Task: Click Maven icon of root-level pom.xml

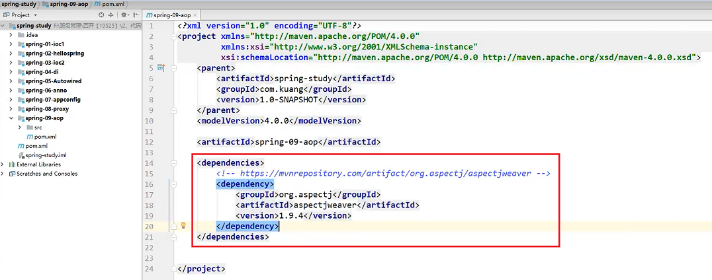Action: (x=21, y=146)
